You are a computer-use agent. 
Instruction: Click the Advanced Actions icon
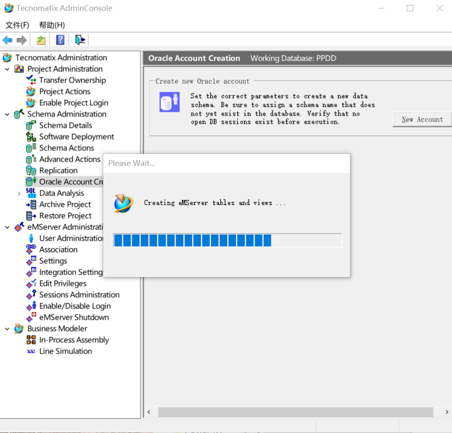31,159
